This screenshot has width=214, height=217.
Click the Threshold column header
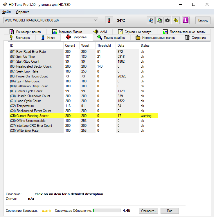point(105,46)
